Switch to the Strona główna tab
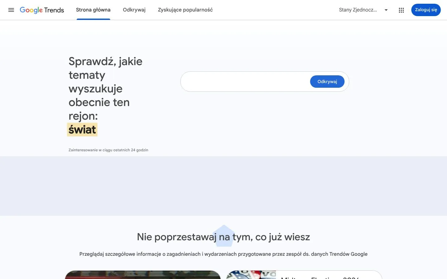Viewport: 447px width, 279px height. [x=93, y=10]
